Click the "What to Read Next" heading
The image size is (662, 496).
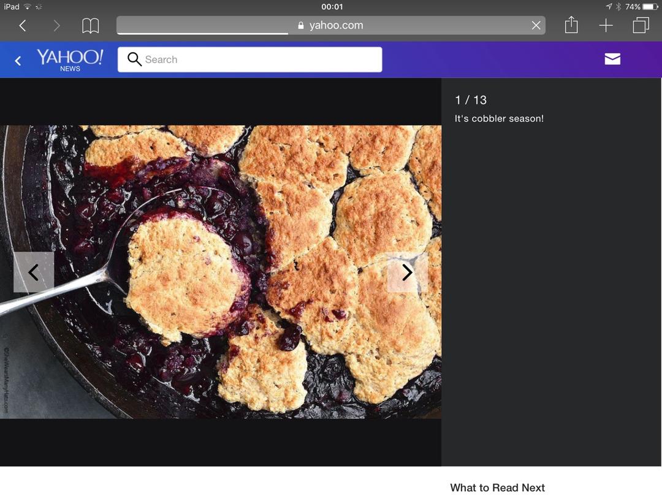point(497,487)
